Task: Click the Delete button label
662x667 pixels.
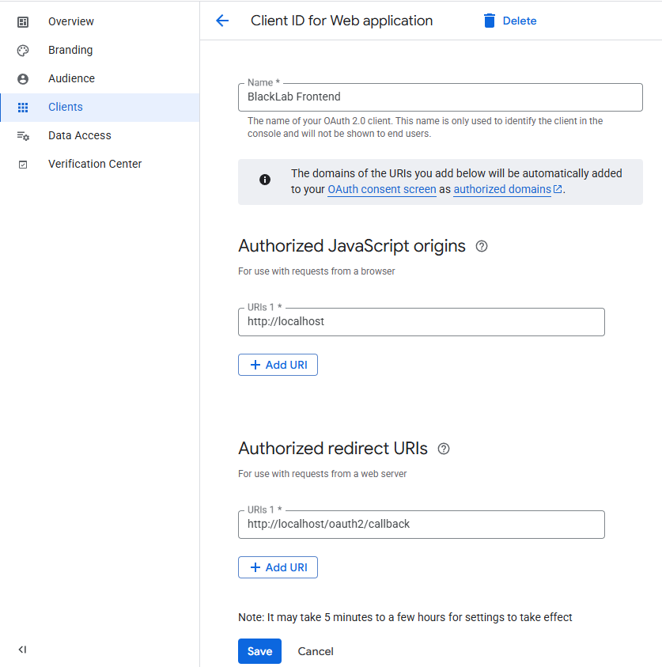Action: (519, 21)
